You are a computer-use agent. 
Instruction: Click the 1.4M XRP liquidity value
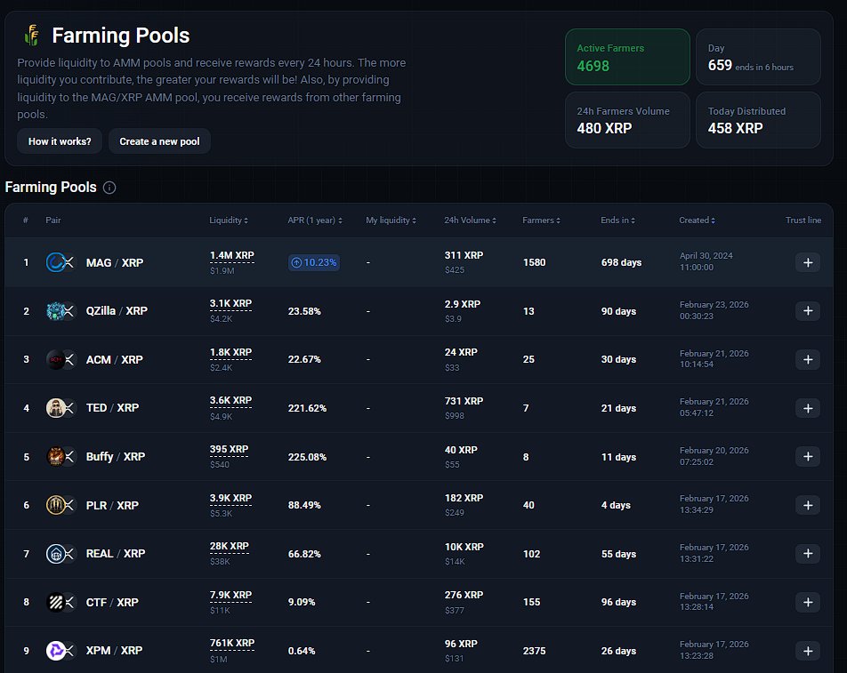[x=231, y=255]
